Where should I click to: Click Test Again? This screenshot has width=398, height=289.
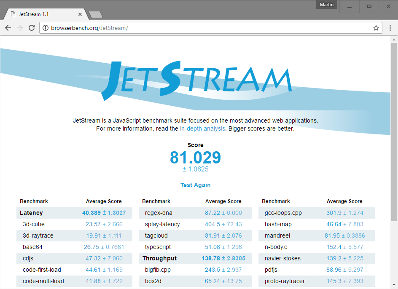[x=196, y=185]
